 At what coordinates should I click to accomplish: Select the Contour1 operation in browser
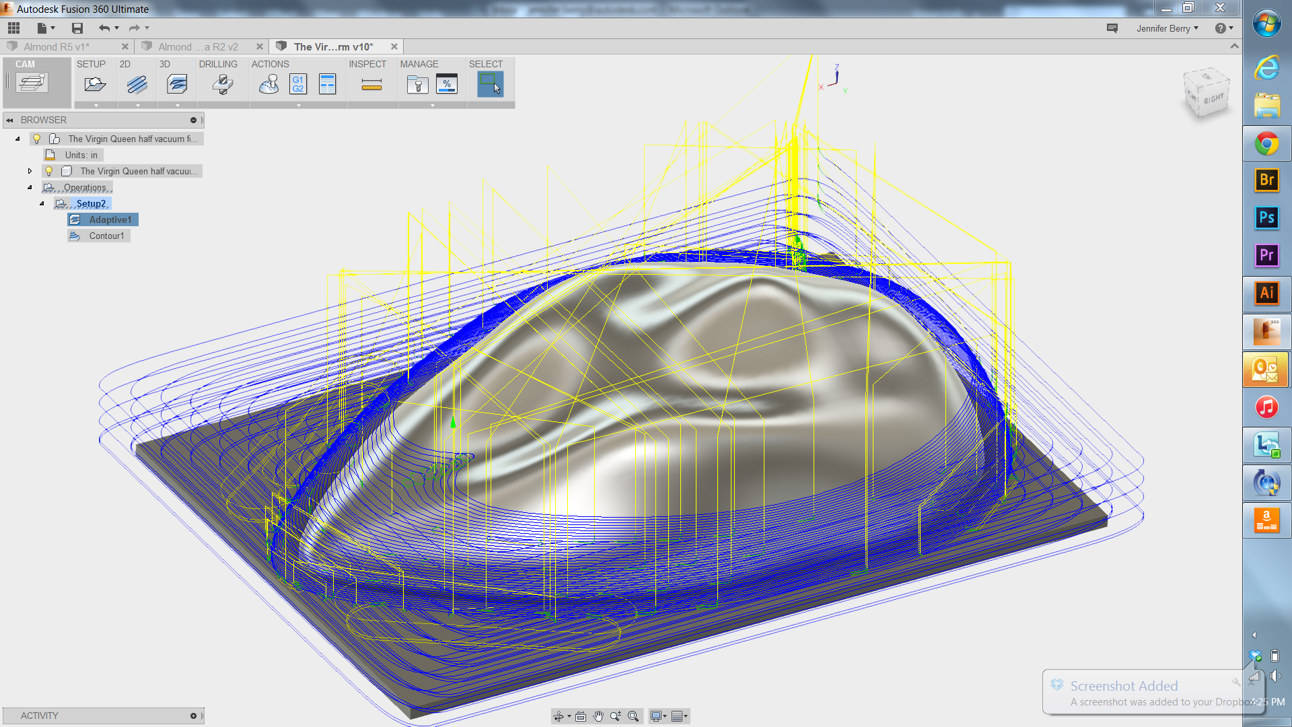tap(106, 236)
